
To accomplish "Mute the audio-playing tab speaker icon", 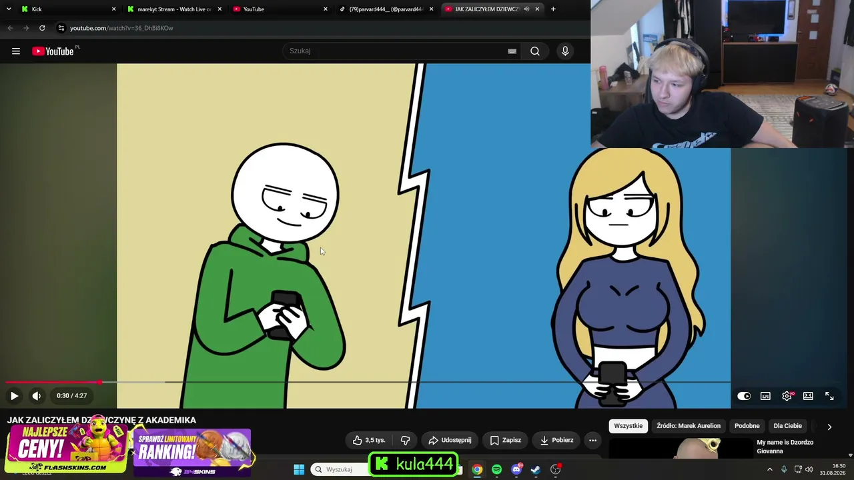I will [526, 9].
